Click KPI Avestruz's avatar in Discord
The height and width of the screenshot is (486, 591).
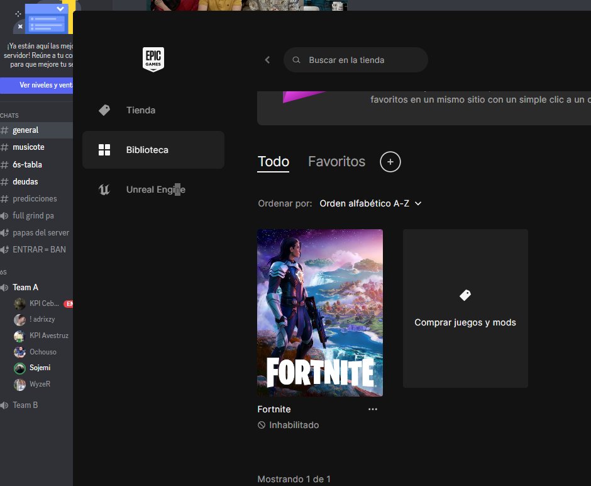[x=19, y=336]
